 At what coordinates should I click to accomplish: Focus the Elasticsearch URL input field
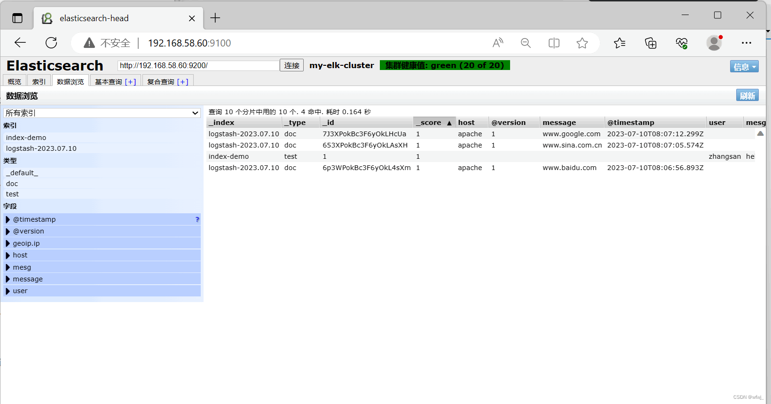tap(198, 65)
